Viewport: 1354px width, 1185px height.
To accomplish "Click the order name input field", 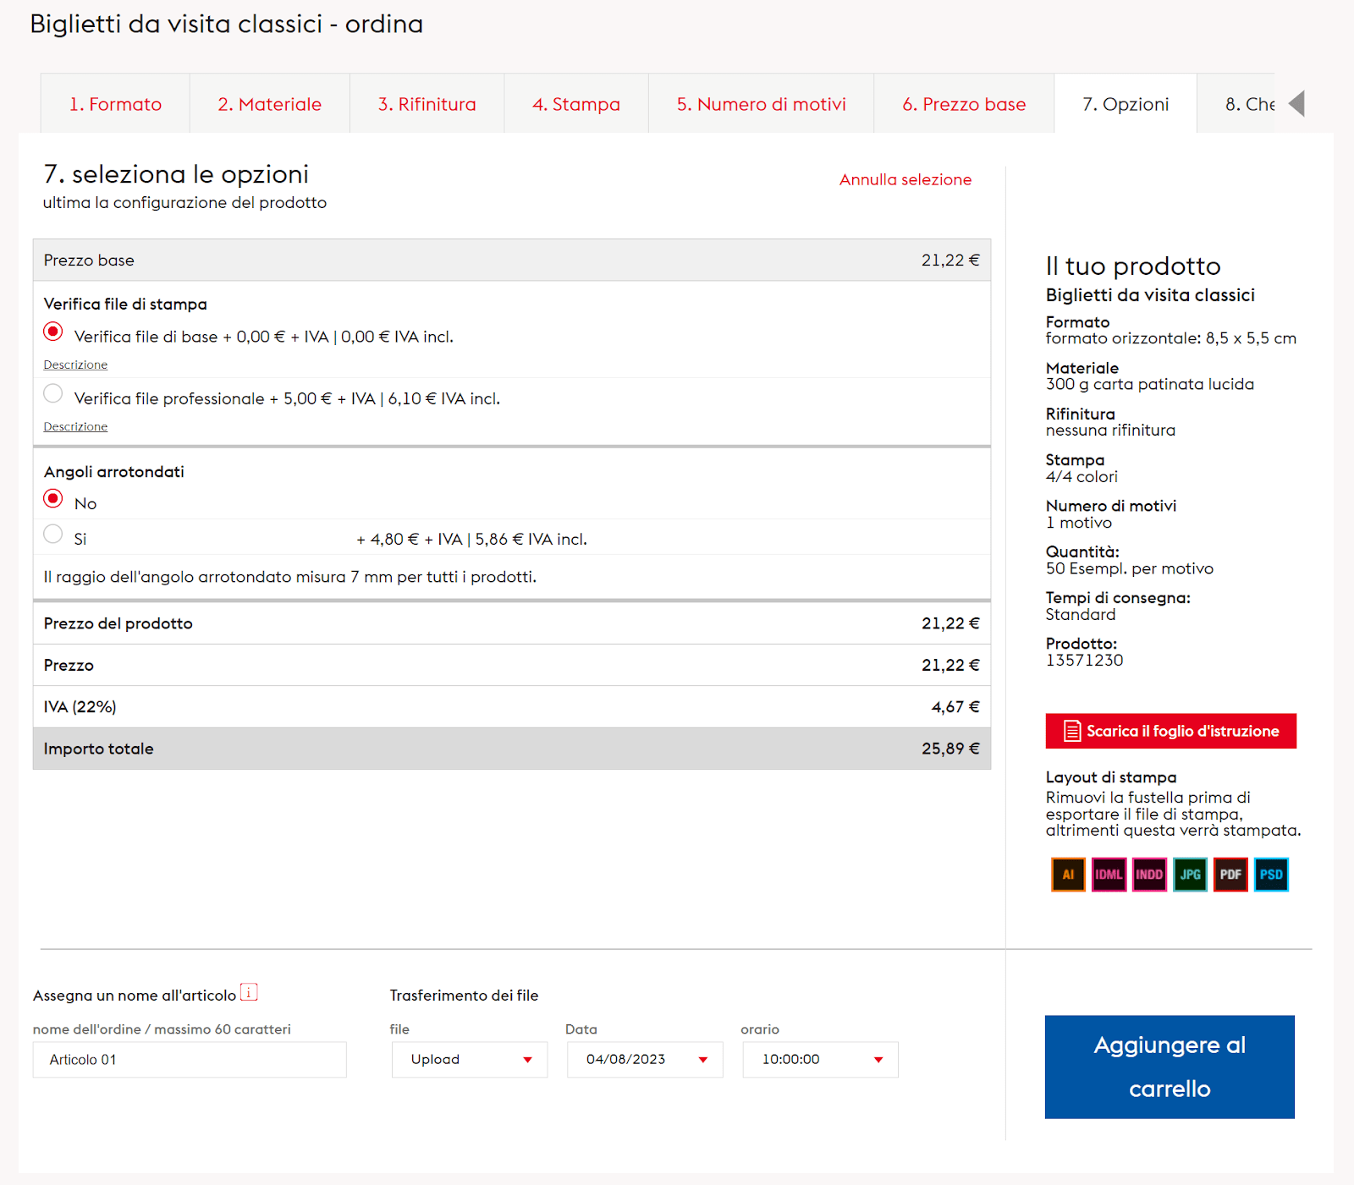I will (190, 1060).
